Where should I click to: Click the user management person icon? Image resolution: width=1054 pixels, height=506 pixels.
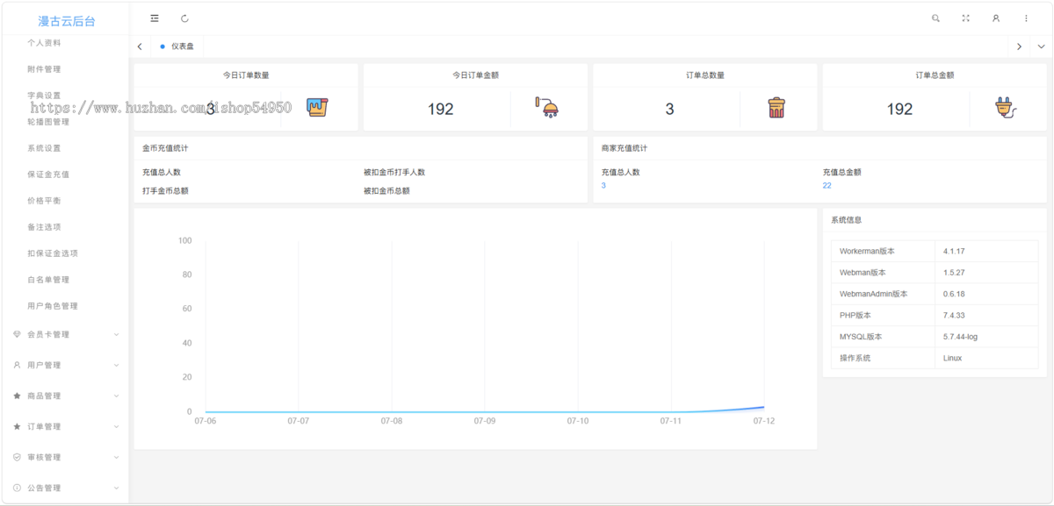click(x=18, y=365)
